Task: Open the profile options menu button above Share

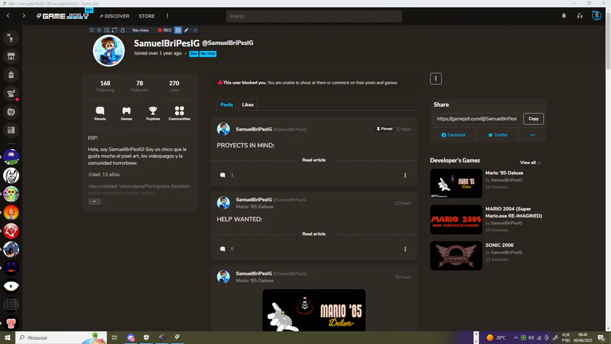Action: coord(436,79)
